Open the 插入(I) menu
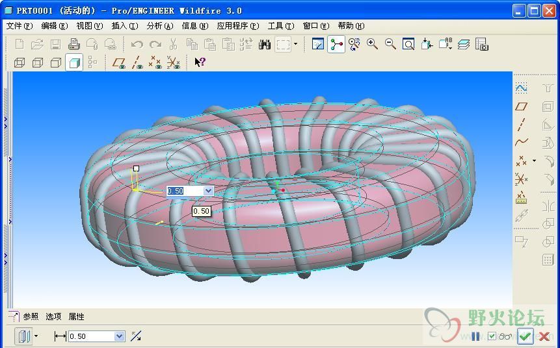This screenshot has width=560, height=348. point(125,26)
